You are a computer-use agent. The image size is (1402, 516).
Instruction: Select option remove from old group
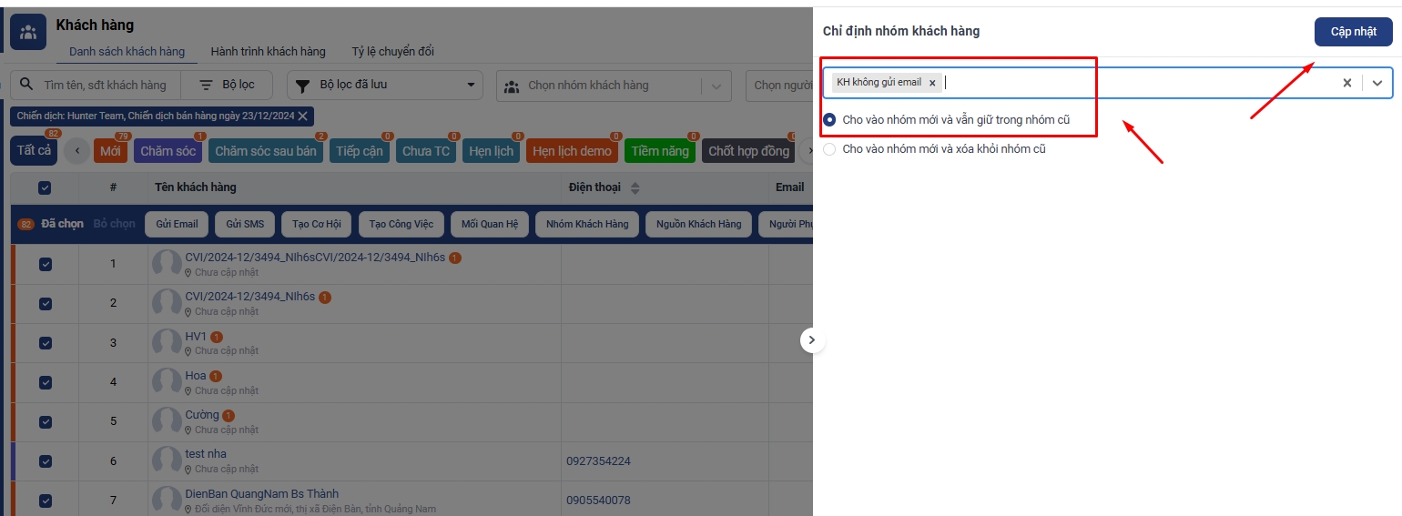coord(829,149)
